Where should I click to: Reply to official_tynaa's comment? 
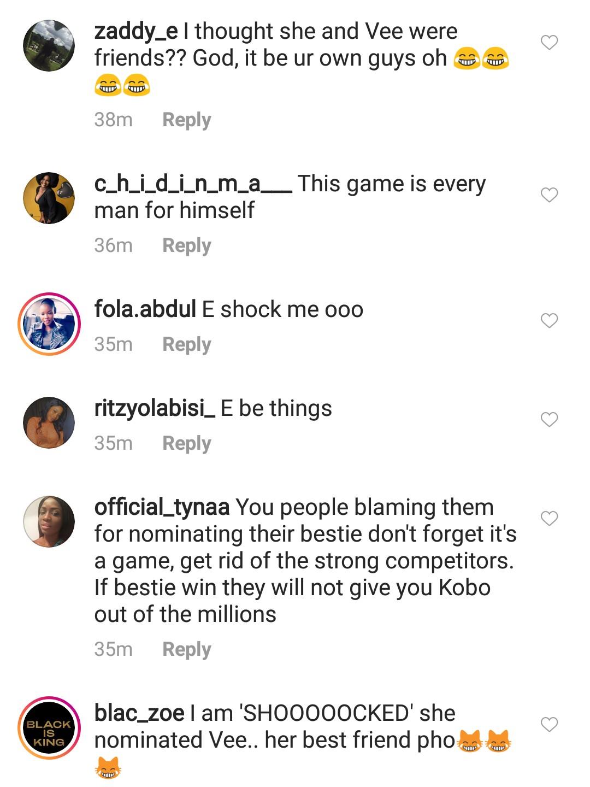click(x=186, y=649)
